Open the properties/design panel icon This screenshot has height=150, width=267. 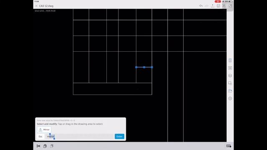230,91
